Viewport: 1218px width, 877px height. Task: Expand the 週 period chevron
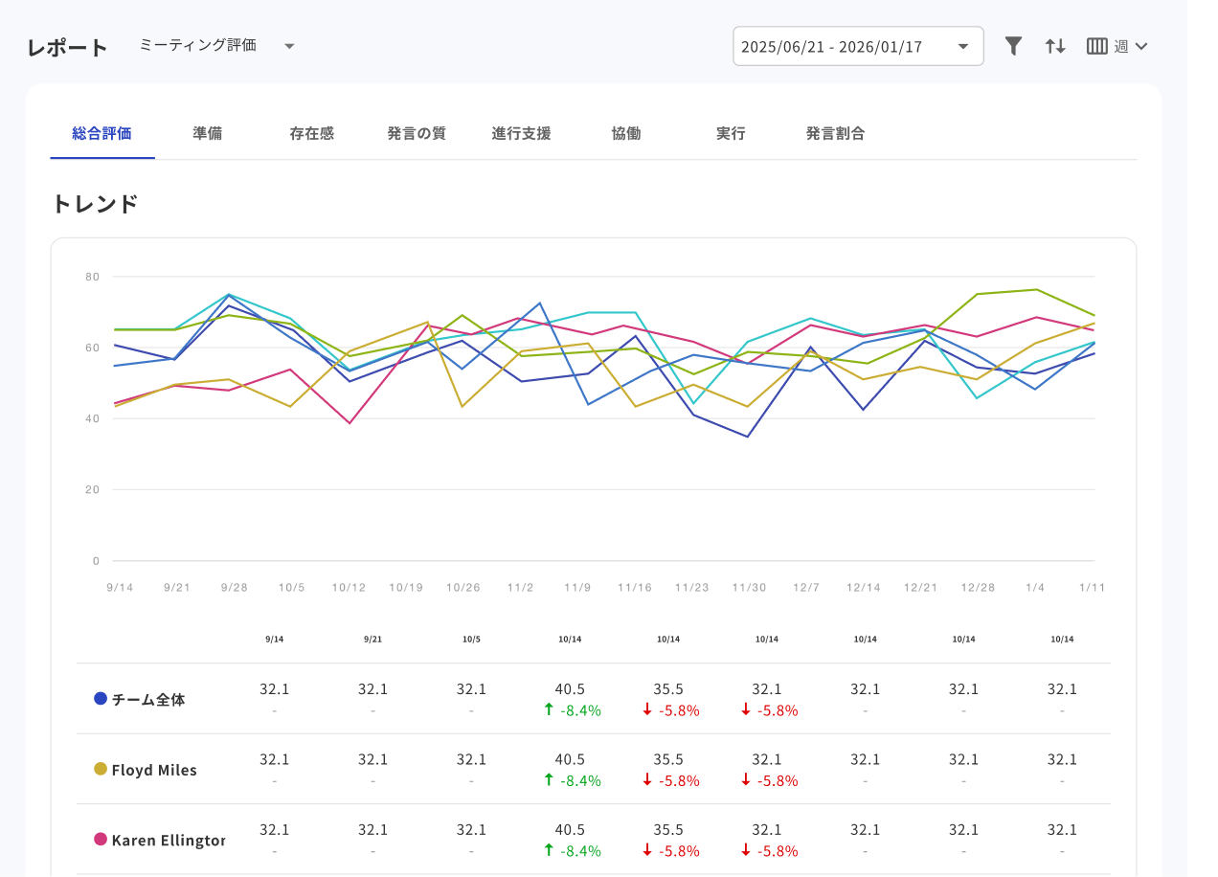coord(1140,46)
